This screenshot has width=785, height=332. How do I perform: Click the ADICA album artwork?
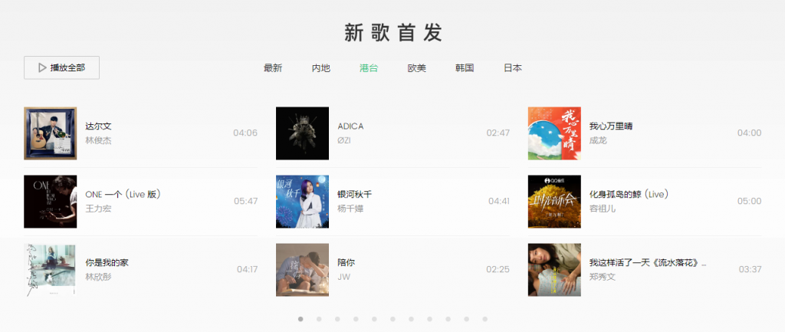(x=302, y=133)
